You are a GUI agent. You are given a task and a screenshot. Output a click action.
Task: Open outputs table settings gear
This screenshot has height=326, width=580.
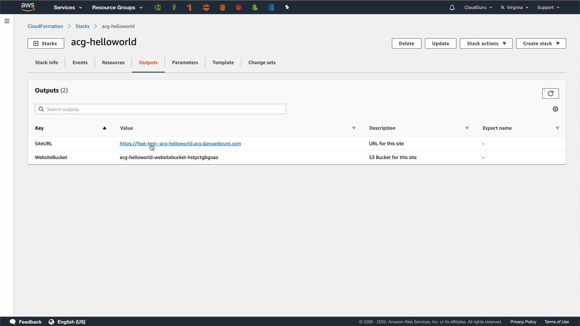point(555,109)
